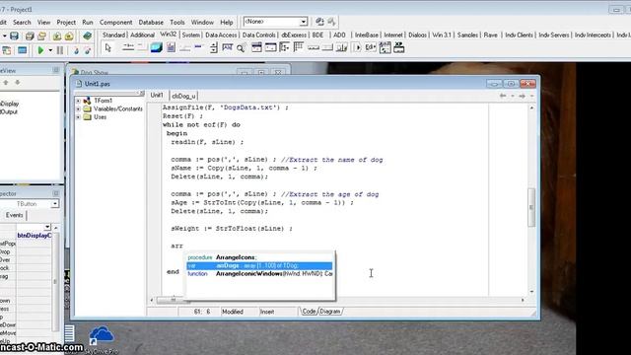The height and width of the screenshot is (355, 631).
Task: Expand the Uses tree node
Action: [78, 117]
